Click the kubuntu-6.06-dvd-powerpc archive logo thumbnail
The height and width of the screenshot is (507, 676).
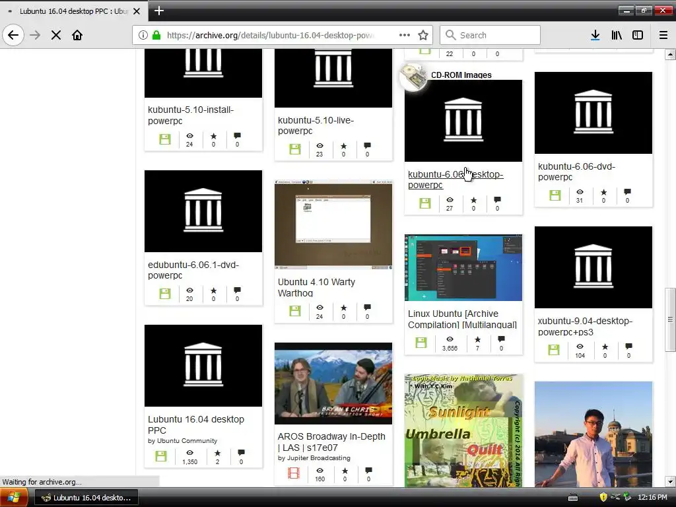593,113
